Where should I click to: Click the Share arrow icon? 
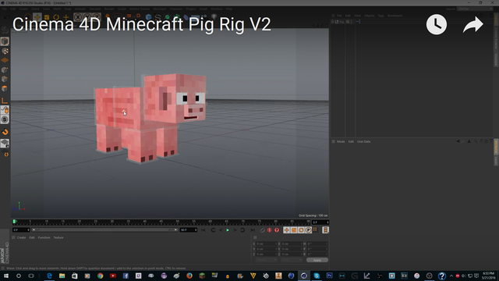[473, 25]
